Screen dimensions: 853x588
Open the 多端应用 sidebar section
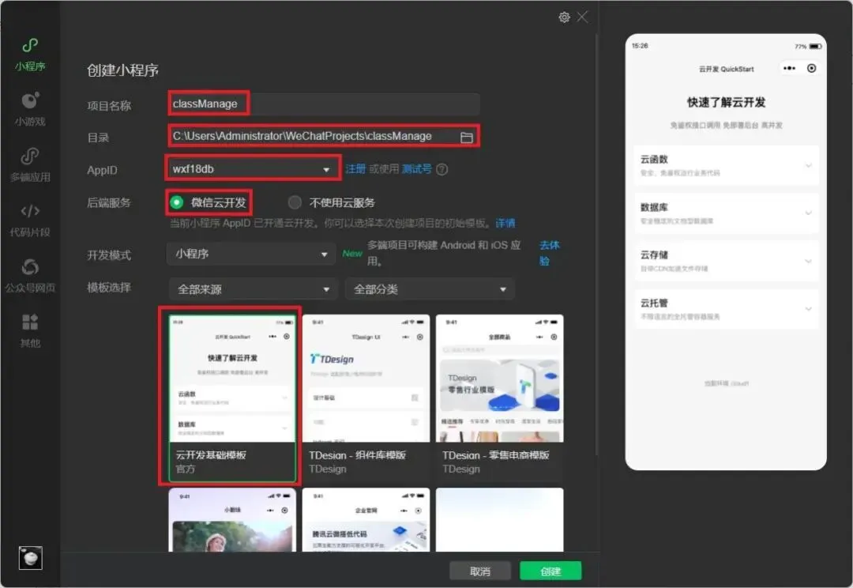pos(30,165)
